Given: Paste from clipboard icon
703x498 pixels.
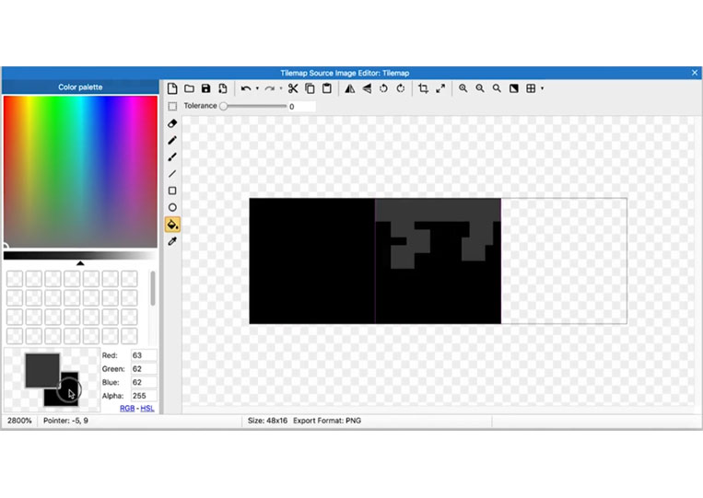Looking at the screenshot, I should [x=327, y=88].
